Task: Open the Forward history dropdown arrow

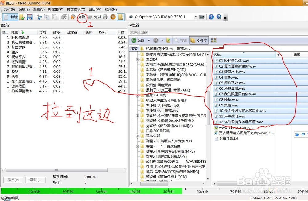Action: click(162, 40)
